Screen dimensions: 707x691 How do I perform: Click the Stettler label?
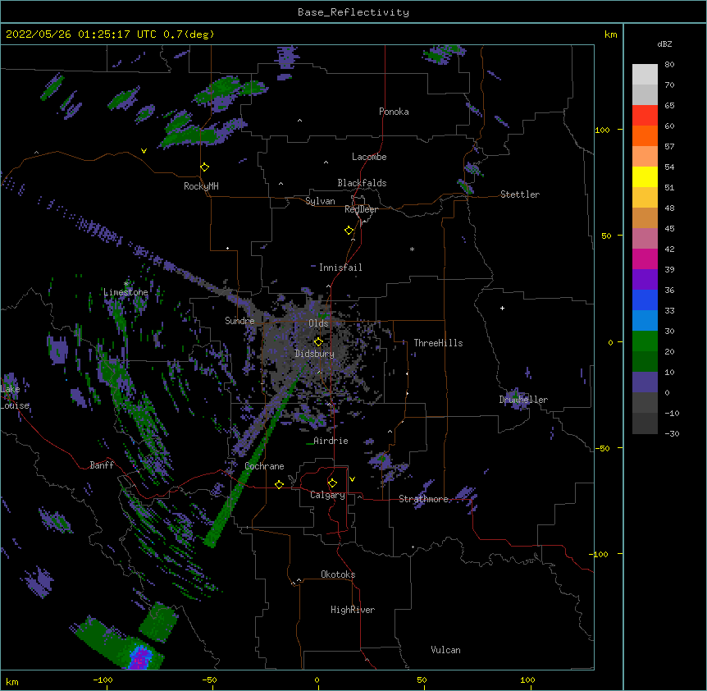[519, 194]
